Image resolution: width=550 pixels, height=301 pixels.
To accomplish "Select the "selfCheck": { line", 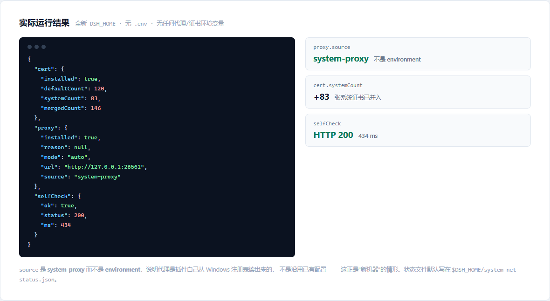I will click(x=57, y=196).
